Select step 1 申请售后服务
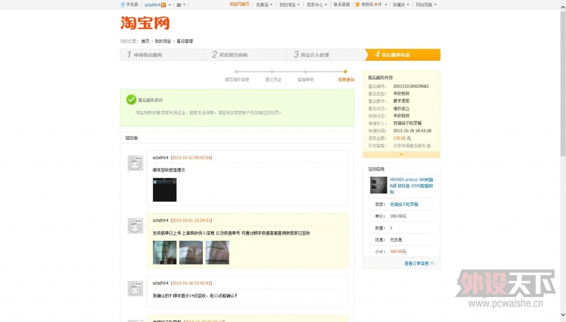 163,55
